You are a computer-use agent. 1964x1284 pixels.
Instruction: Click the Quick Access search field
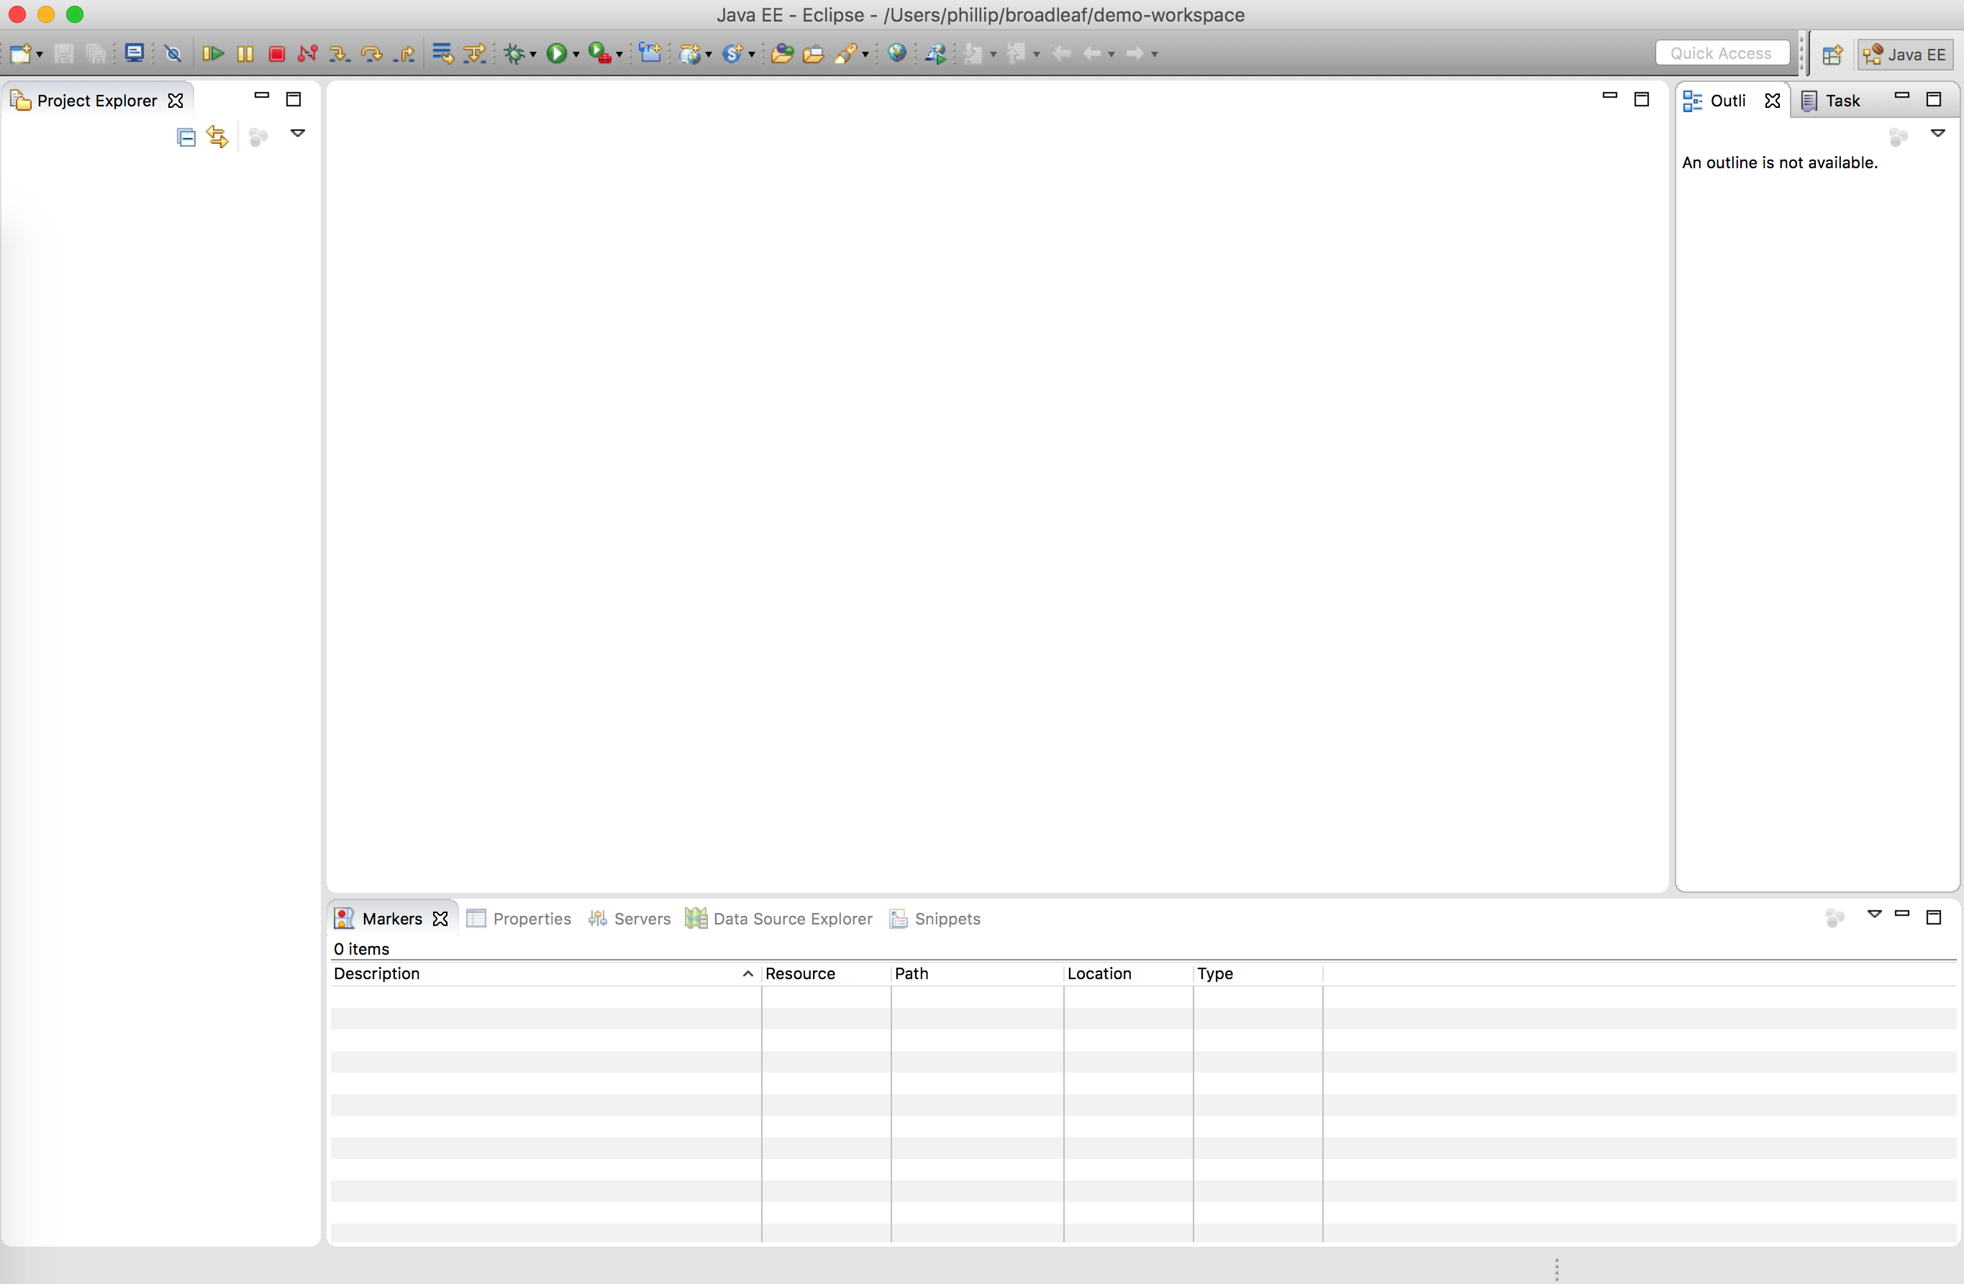pos(1722,54)
